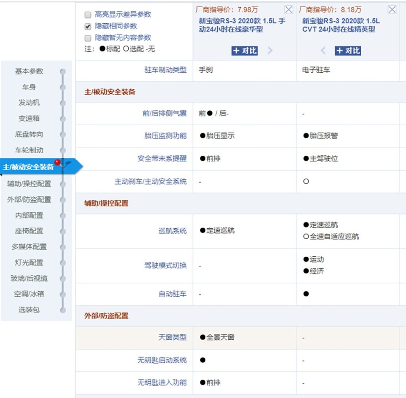Click 厂商指导价: 8.18万 price text
This screenshot has width=406, height=398.
pyautogui.click(x=330, y=10)
